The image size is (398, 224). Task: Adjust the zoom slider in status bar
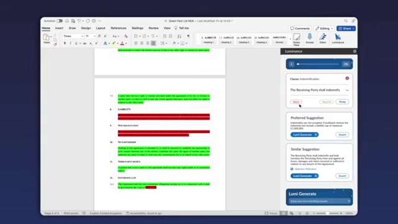(x=327, y=213)
